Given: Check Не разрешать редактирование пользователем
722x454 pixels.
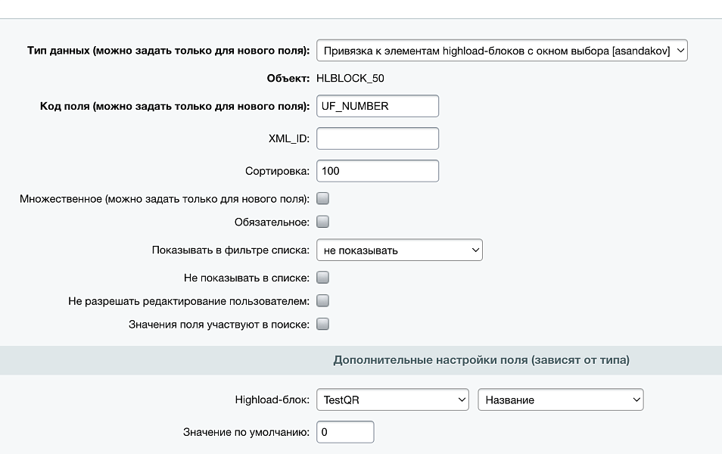Looking at the screenshot, I should 322,300.
